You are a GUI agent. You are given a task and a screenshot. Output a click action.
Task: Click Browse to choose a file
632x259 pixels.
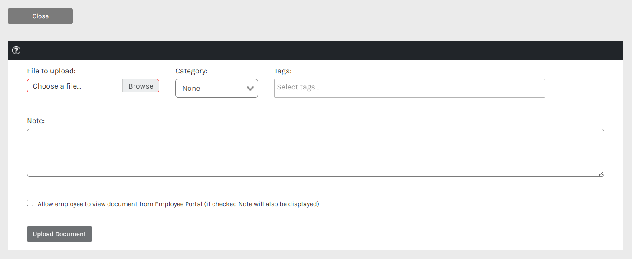tap(141, 86)
